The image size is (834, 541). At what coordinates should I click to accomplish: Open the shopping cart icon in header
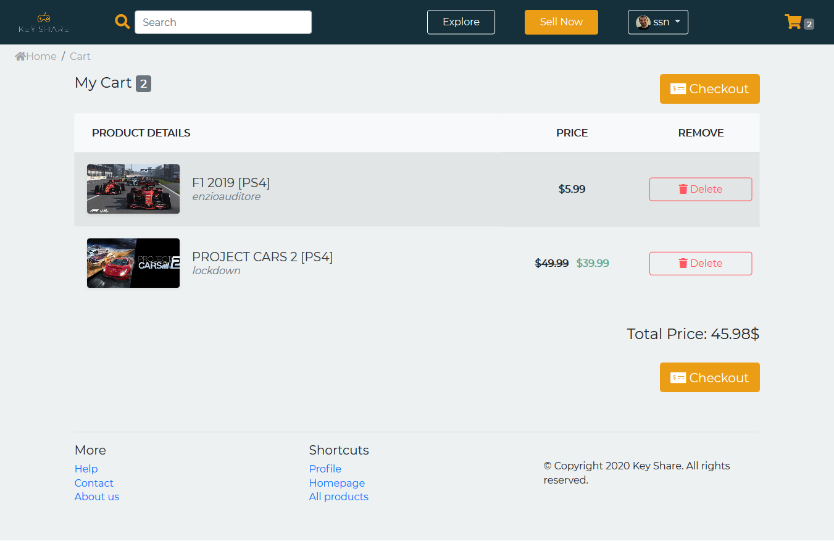tap(793, 22)
